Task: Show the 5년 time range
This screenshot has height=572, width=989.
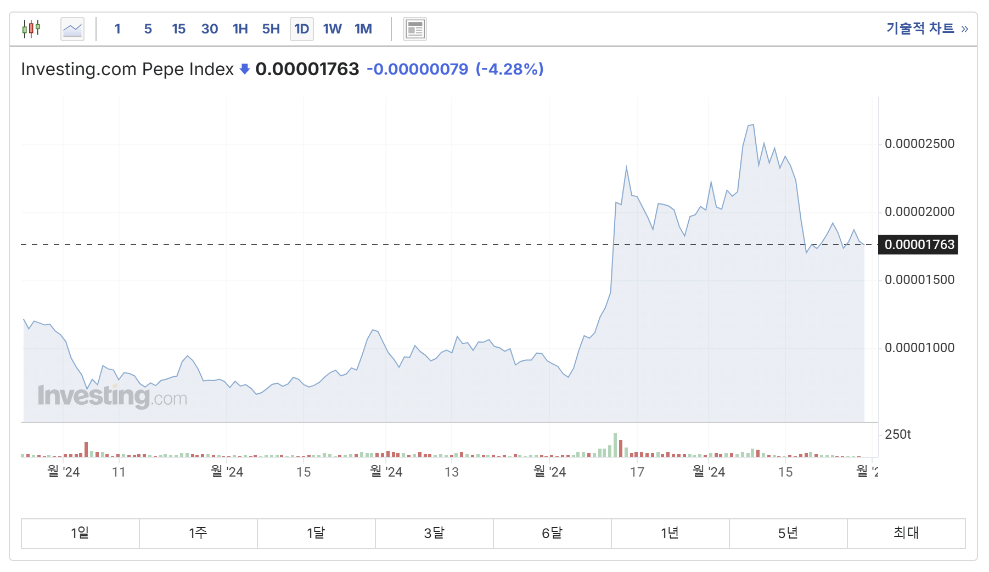Action: pyautogui.click(x=788, y=533)
